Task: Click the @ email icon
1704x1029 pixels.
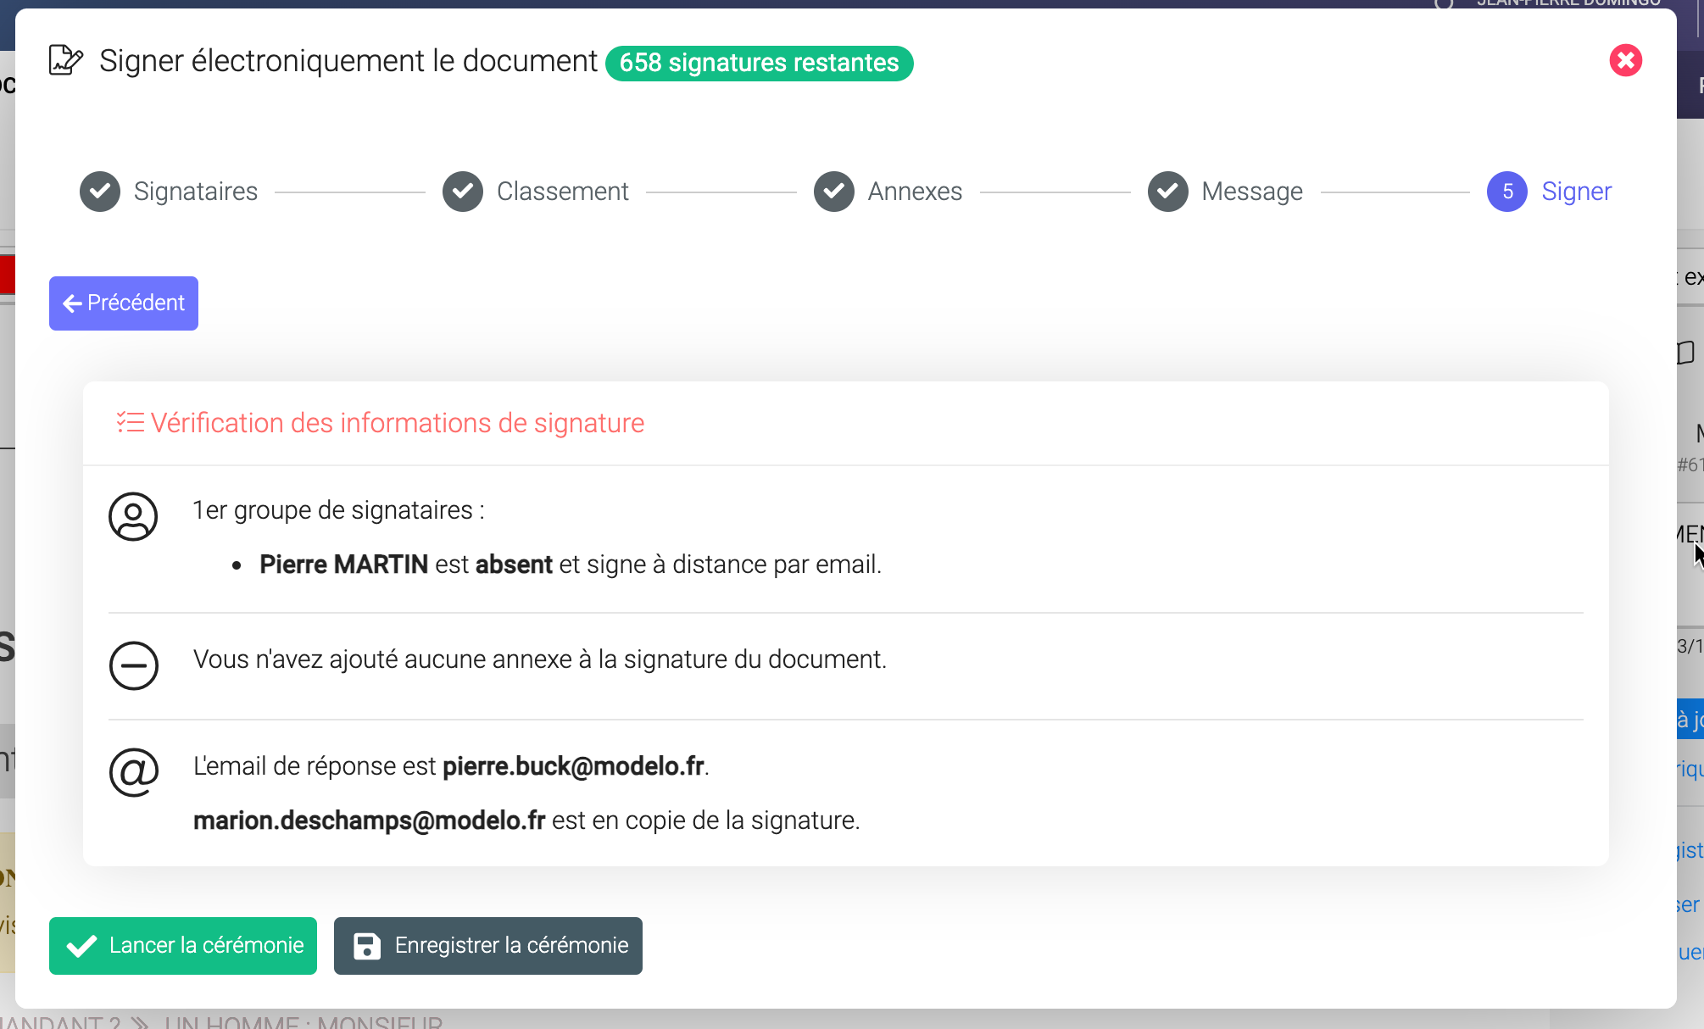Action: (133, 771)
